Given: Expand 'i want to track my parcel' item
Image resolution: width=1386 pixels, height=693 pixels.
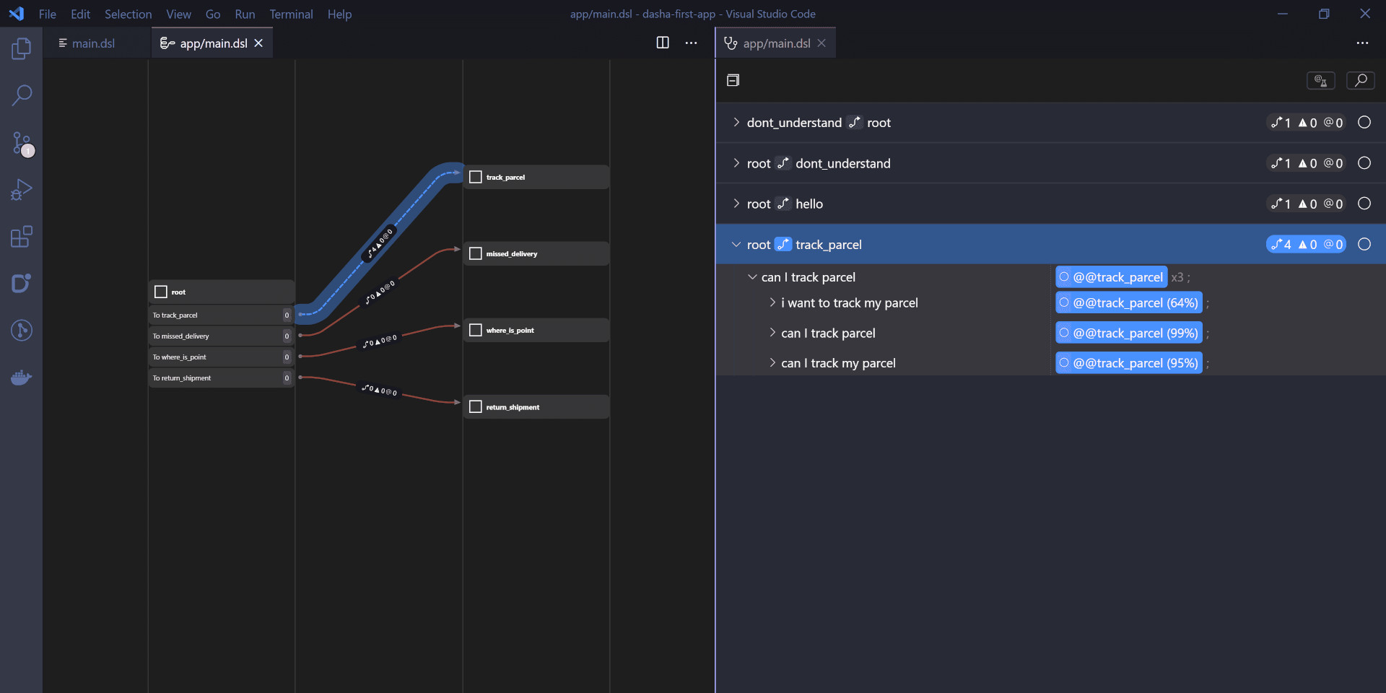Looking at the screenshot, I should coord(772,303).
